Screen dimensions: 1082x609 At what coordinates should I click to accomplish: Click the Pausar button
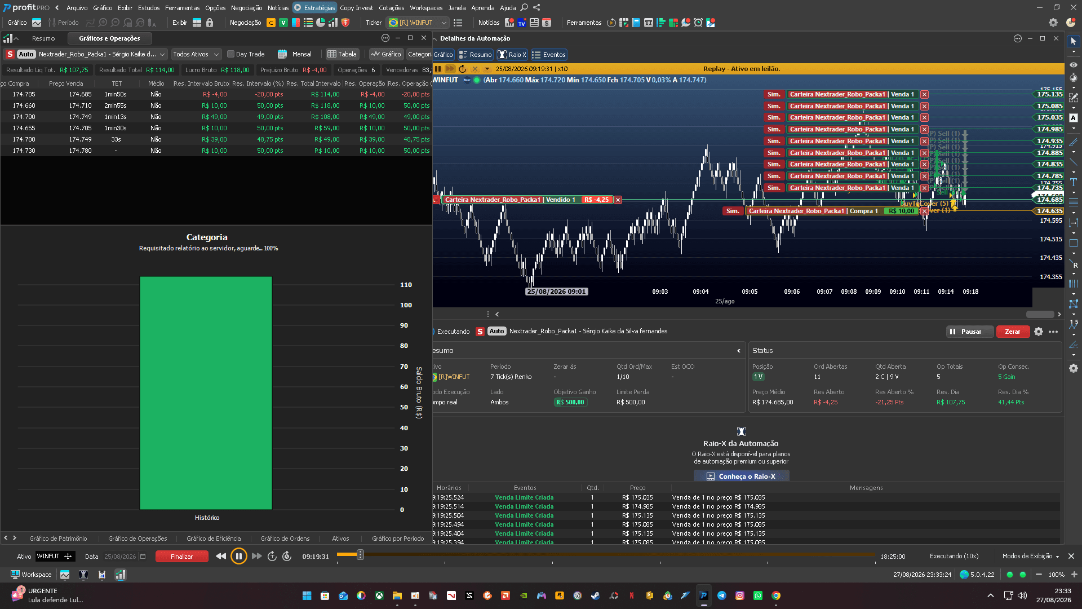pyautogui.click(x=969, y=332)
